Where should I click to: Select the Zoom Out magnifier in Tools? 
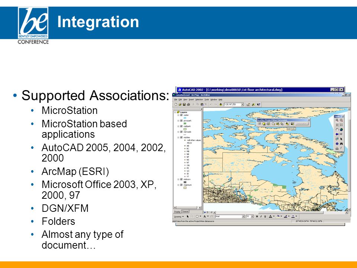[x=341, y=120]
